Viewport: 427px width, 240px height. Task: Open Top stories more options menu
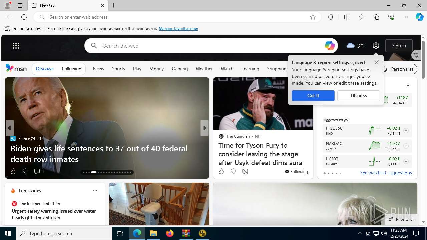95,191
